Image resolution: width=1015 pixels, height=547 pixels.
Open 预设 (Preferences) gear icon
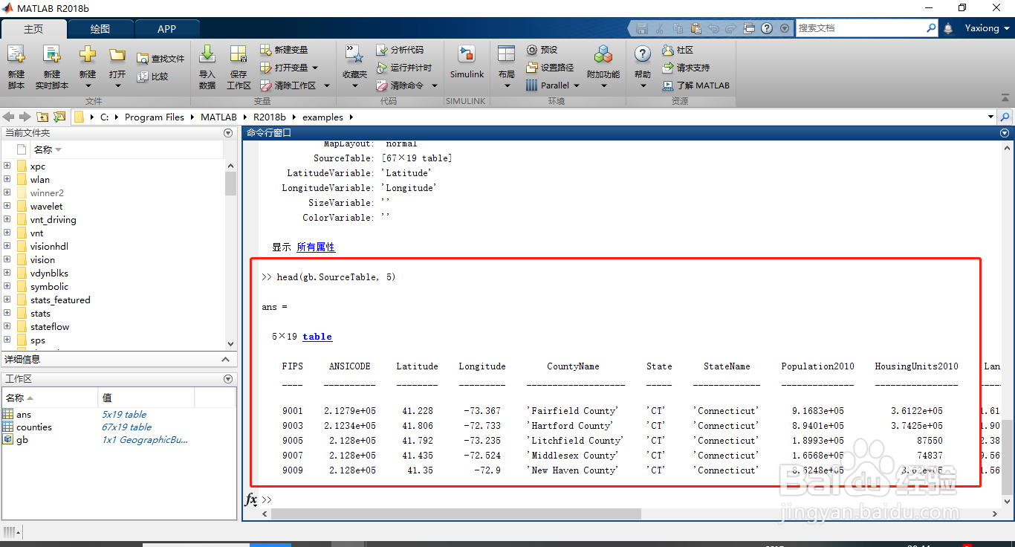tap(532, 50)
